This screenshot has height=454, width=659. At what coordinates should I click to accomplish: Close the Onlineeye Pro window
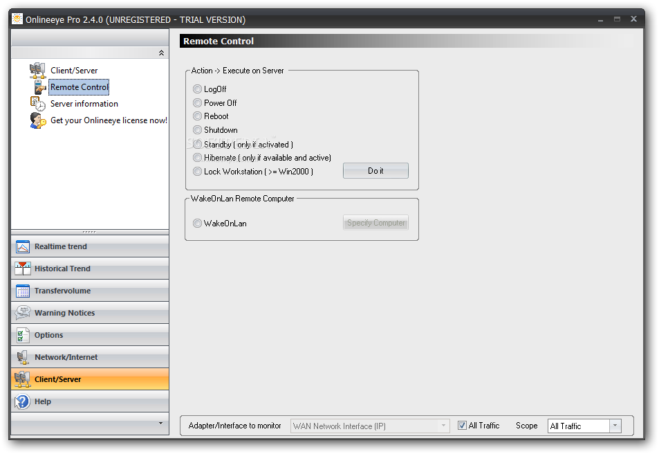634,19
